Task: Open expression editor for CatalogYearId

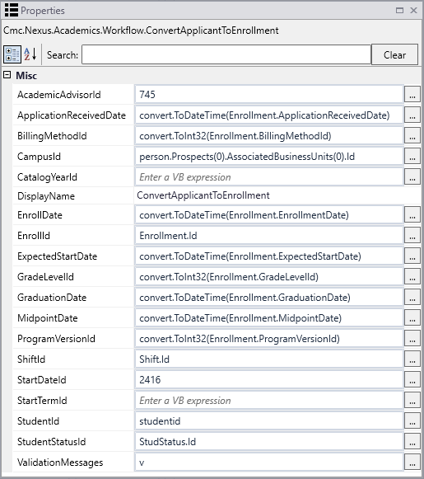Action: tap(412, 177)
